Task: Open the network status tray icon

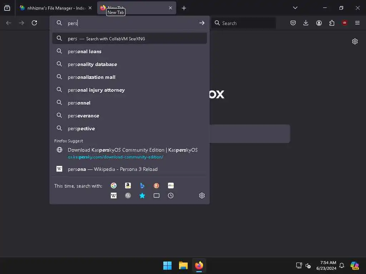Action: tap(299, 265)
